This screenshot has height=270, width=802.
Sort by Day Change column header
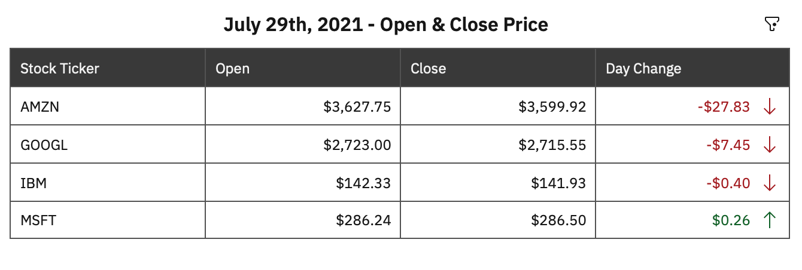(x=643, y=68)
